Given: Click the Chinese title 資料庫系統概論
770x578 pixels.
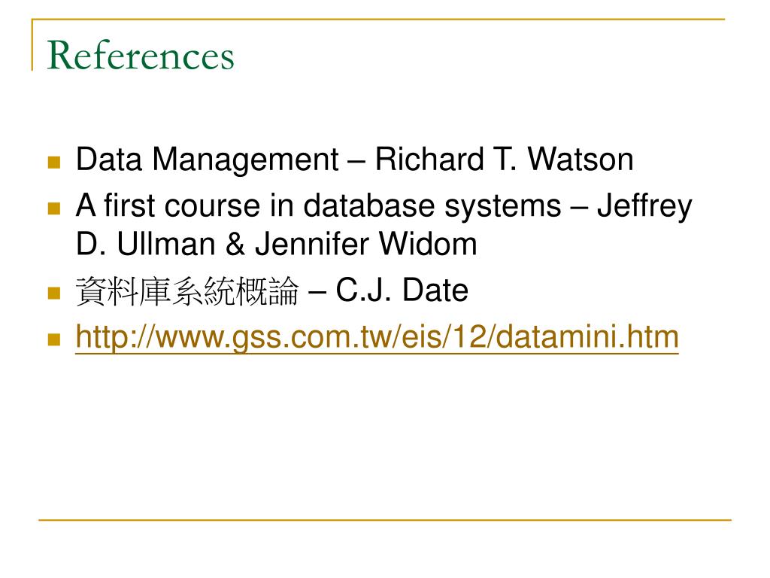Looking at the screenshot, I should [186, 291].
